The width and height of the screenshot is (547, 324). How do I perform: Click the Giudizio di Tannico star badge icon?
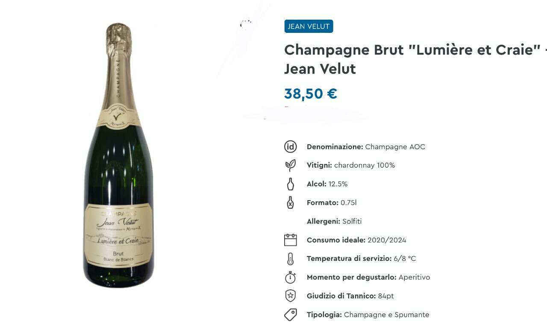point(291,296)
